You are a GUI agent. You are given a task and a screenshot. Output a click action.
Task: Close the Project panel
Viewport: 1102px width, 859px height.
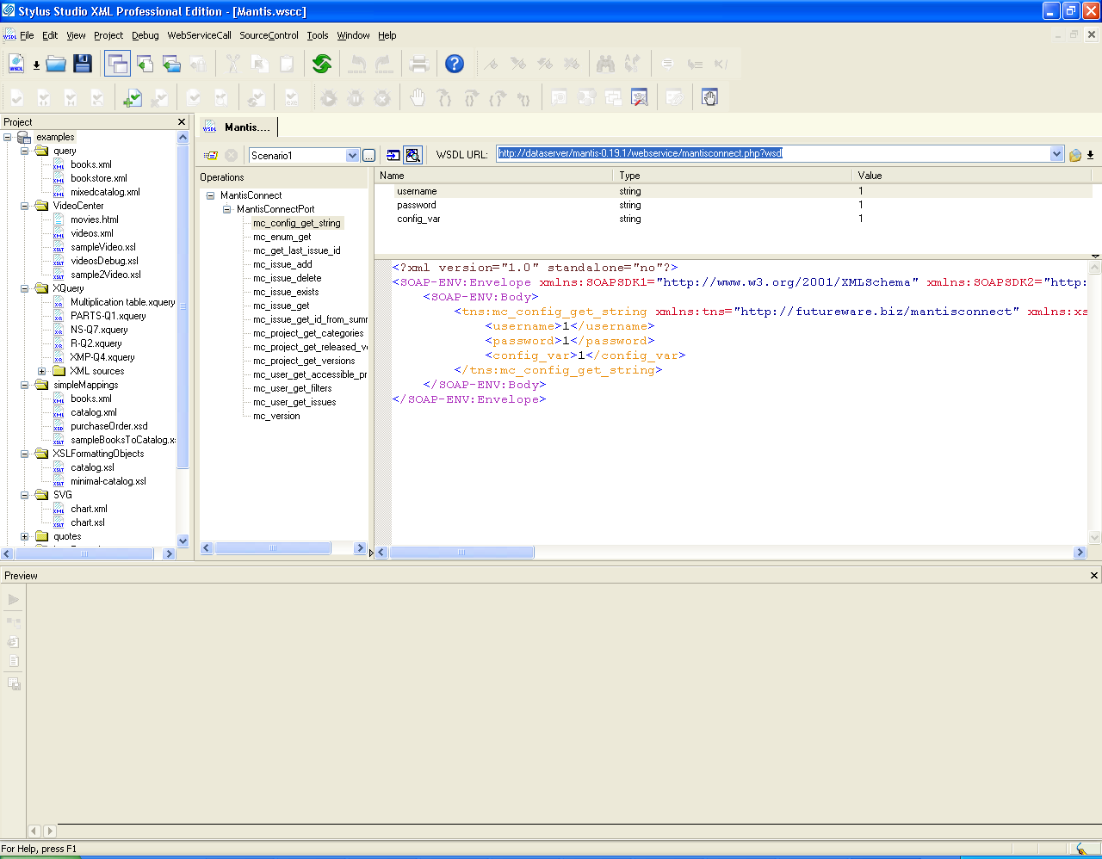pyautogui.click(x=182, y=122)
